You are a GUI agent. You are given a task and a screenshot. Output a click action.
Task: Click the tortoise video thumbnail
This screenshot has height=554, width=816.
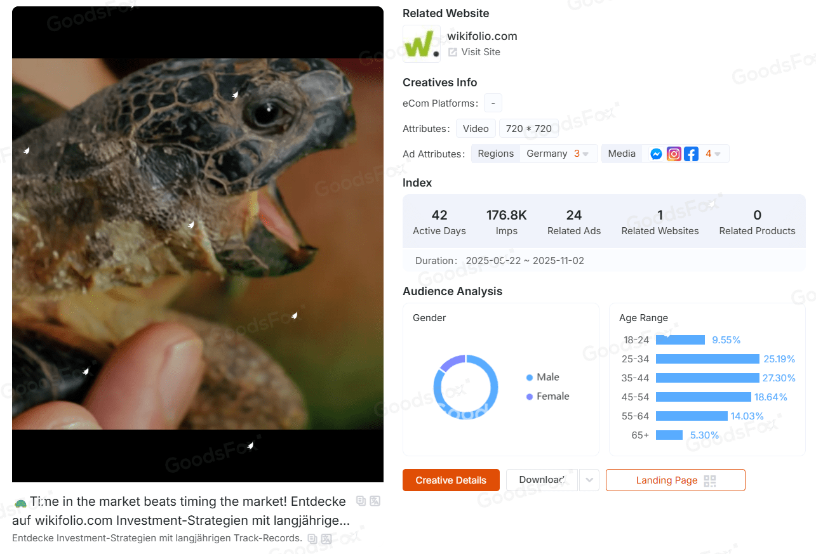197,244
